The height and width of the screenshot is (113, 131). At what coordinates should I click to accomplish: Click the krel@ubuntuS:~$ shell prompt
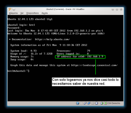coord(19,71)
